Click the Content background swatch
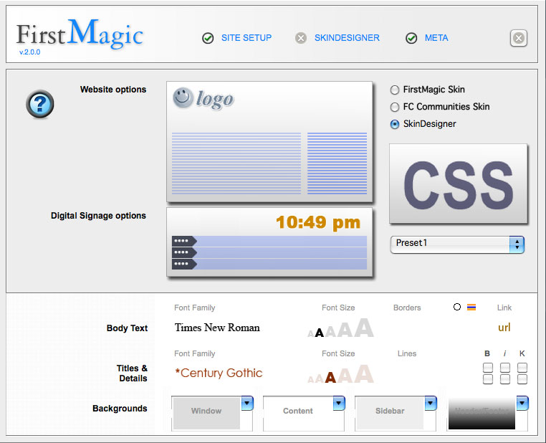This screenshot has height=443, width=546. 297,412
